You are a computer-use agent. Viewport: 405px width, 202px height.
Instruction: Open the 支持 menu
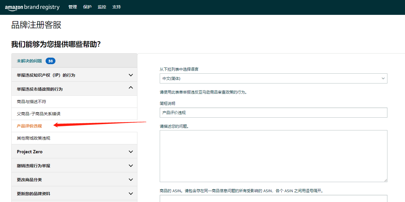pos(117,7)
